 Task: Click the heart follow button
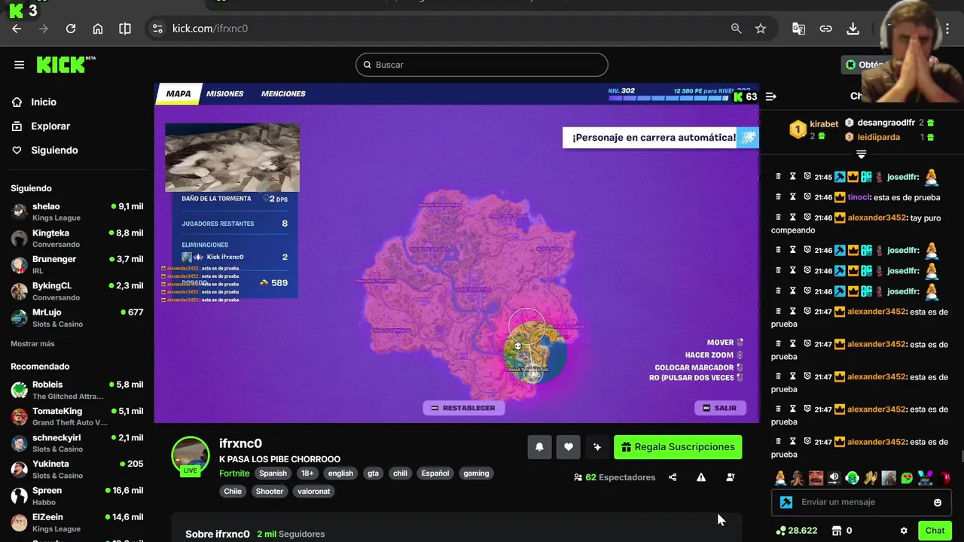569,447
